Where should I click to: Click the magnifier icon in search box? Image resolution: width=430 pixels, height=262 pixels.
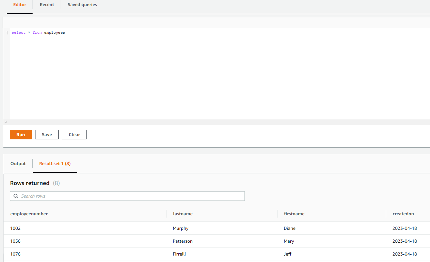point(16,196)
